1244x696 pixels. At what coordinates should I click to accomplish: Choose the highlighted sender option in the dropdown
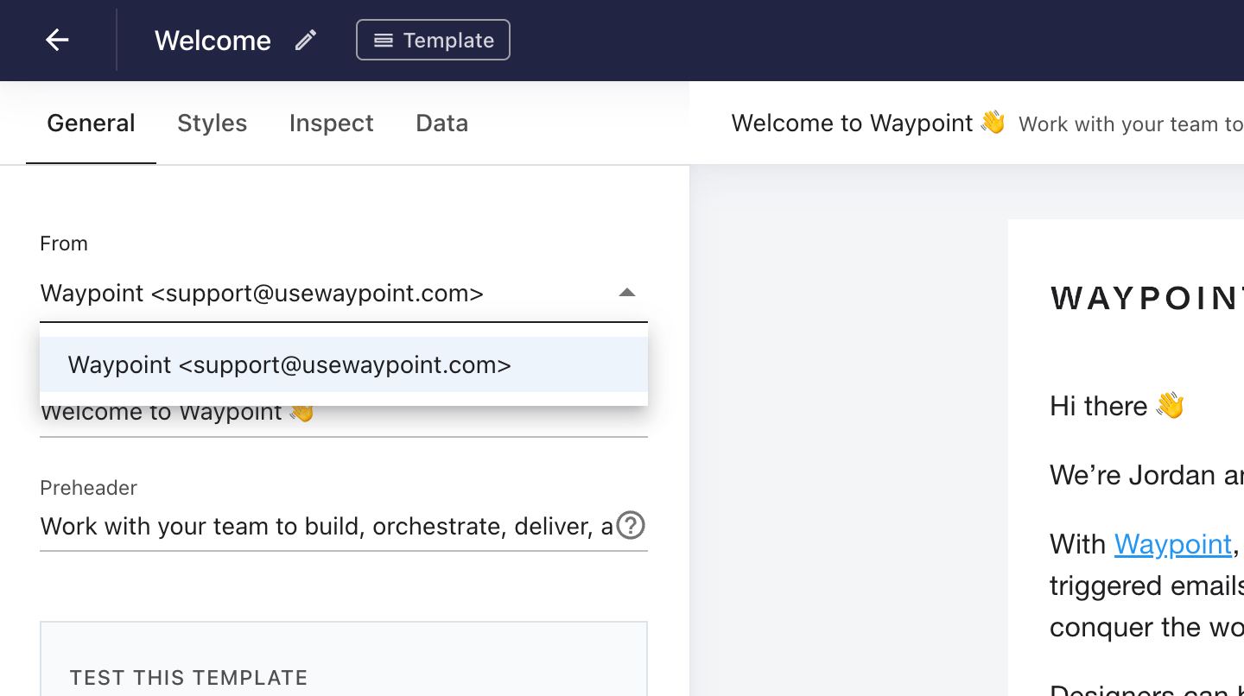pos(289,364)
